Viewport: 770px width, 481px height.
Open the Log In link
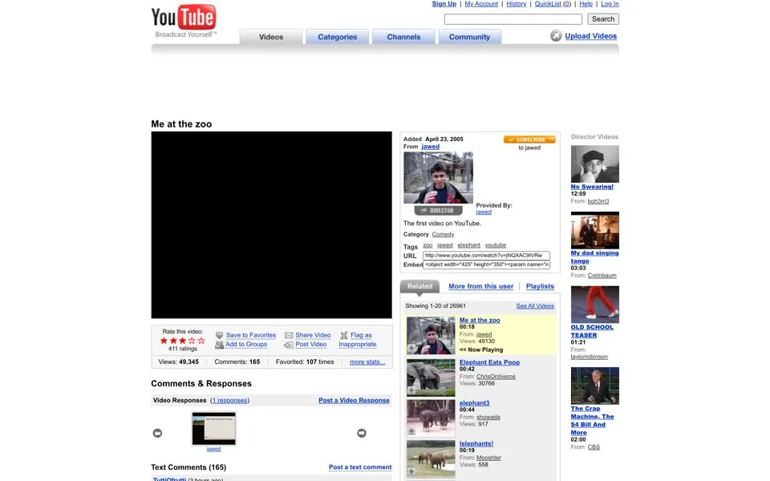[x=610, y=4]
